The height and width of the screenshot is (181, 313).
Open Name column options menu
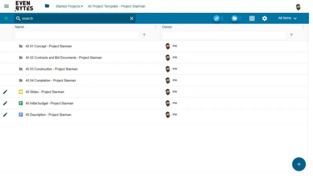[x=155, y=27]
